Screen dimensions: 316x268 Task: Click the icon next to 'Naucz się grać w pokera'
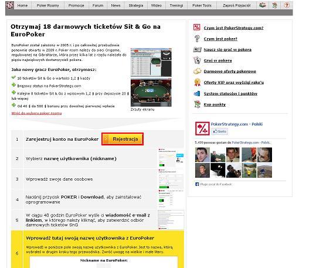point(197,49)
